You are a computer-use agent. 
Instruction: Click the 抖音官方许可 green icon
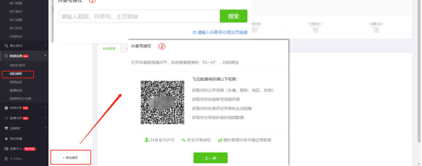(x=147, y=140)
